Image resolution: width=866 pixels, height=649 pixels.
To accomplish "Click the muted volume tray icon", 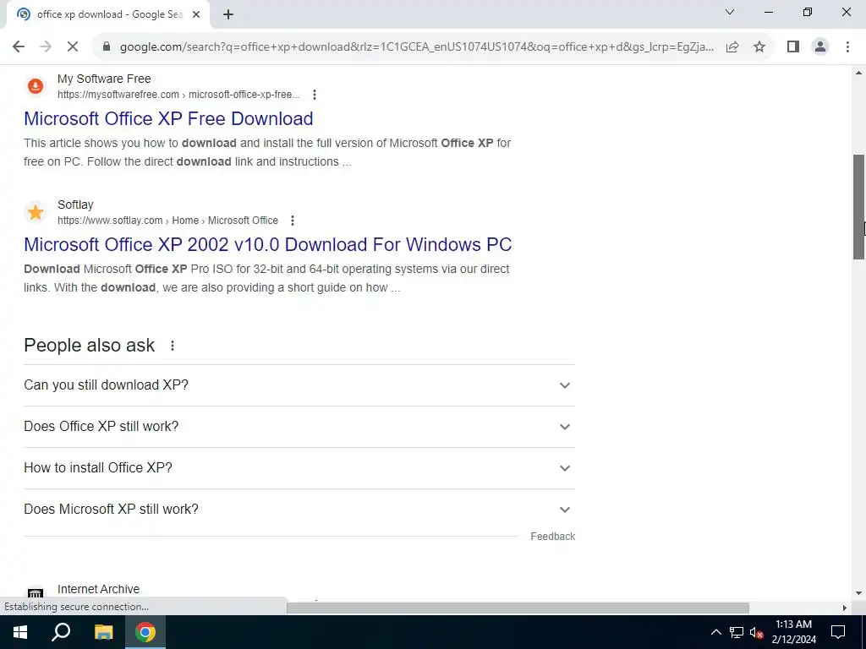I will coord(756,632).
